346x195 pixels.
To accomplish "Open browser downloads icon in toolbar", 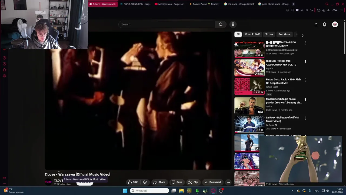I will click(x=328, y=10).
